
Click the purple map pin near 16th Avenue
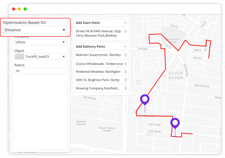145,99
